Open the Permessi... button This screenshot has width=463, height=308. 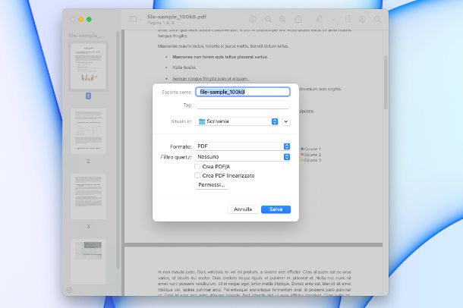point(212,184)
